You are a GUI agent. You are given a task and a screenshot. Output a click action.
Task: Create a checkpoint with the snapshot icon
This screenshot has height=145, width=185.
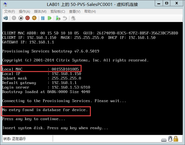tap(58, 18)
